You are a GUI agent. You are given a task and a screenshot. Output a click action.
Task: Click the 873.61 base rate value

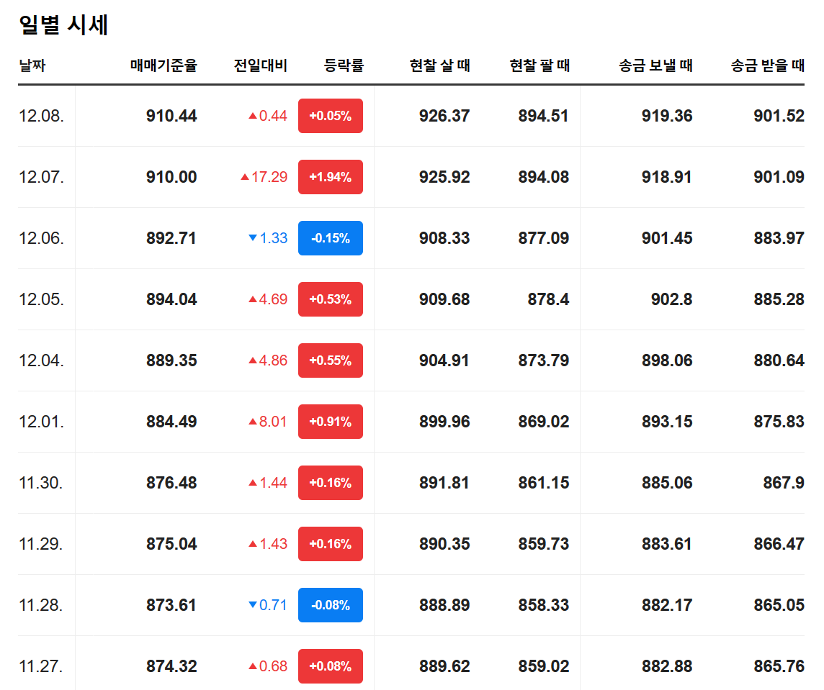tap(171, 605)
